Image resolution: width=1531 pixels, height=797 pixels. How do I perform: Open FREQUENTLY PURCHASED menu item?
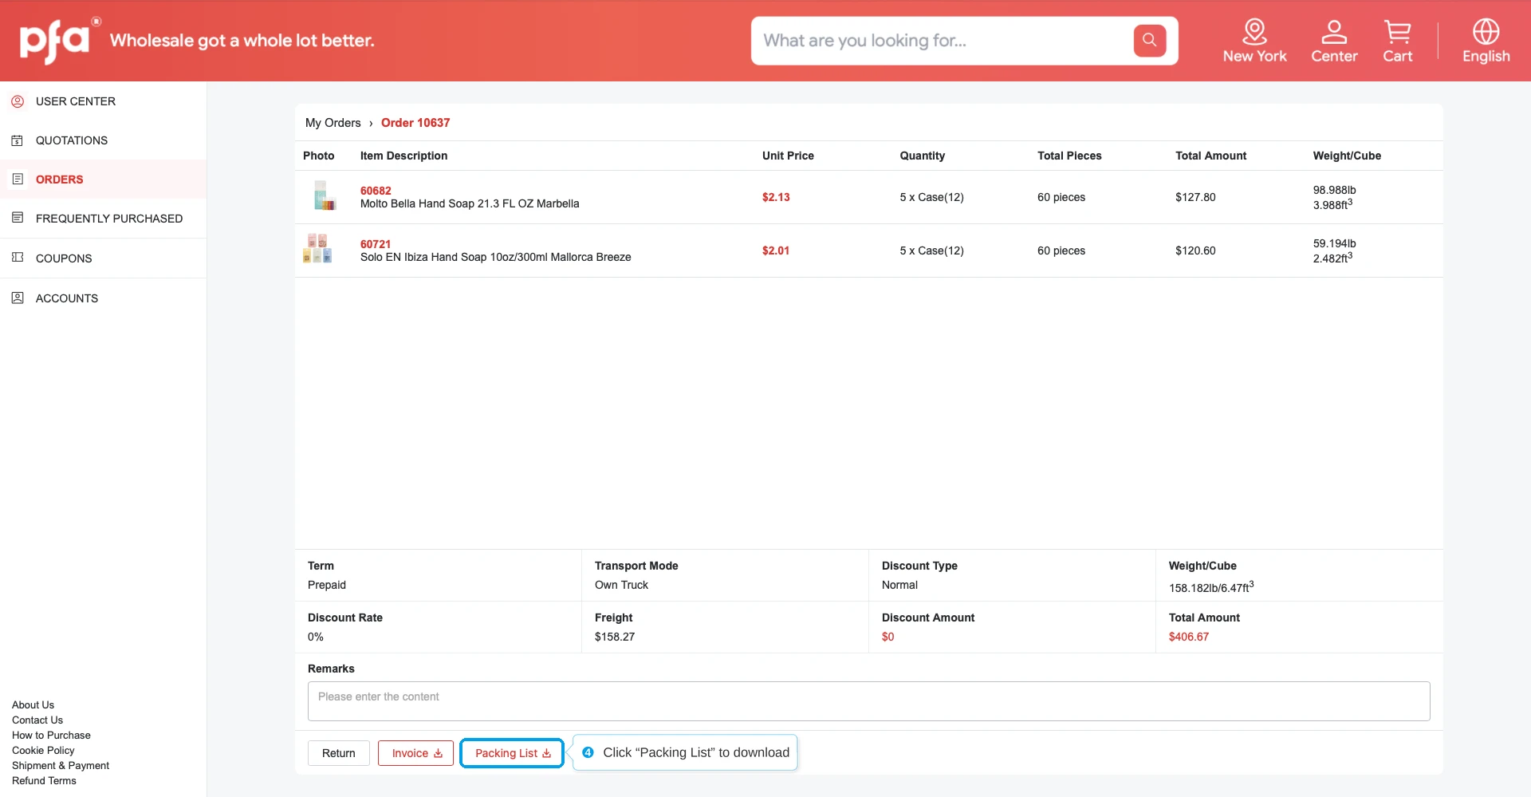click(109, 219)
